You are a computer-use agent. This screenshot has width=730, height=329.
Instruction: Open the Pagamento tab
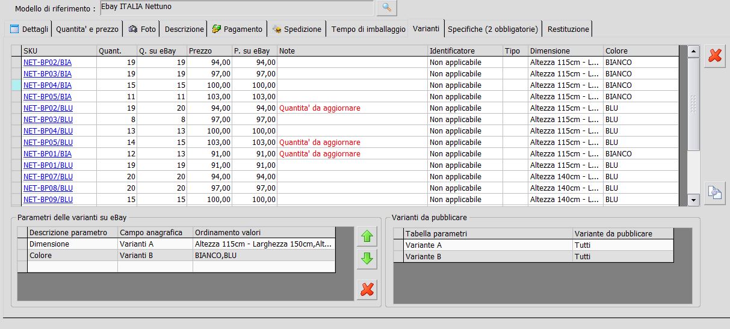(237, 29)
